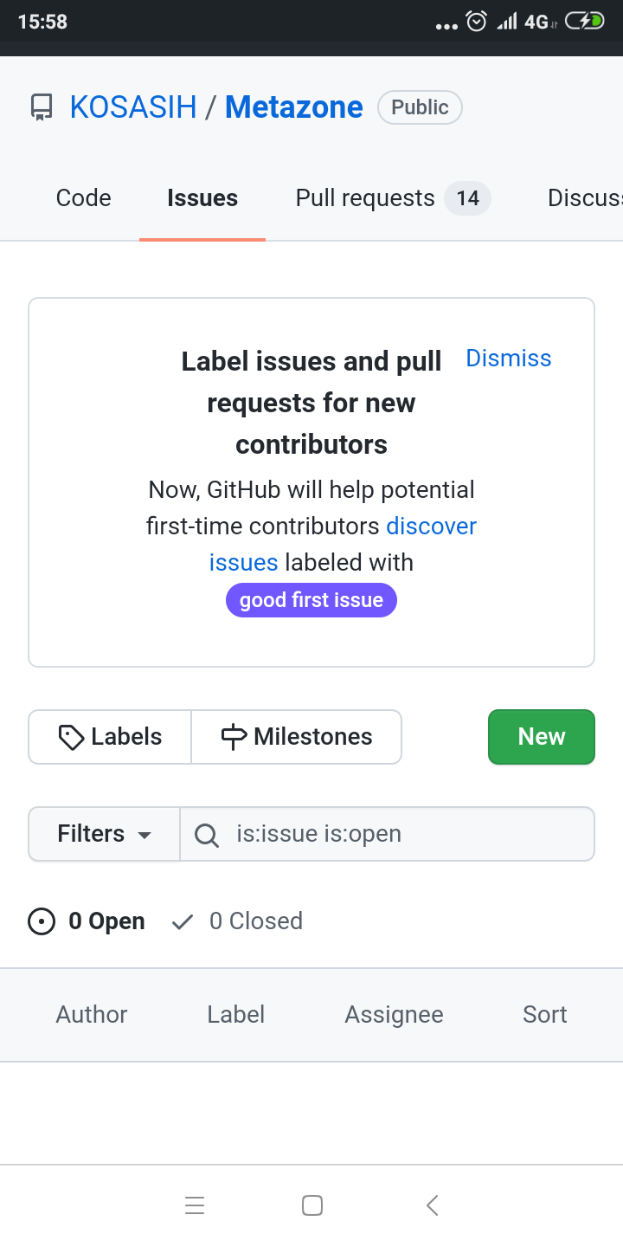This screenshot has height=1247, width=623.
Task: Click the purple good first issue label
Action: pos(311,600)
